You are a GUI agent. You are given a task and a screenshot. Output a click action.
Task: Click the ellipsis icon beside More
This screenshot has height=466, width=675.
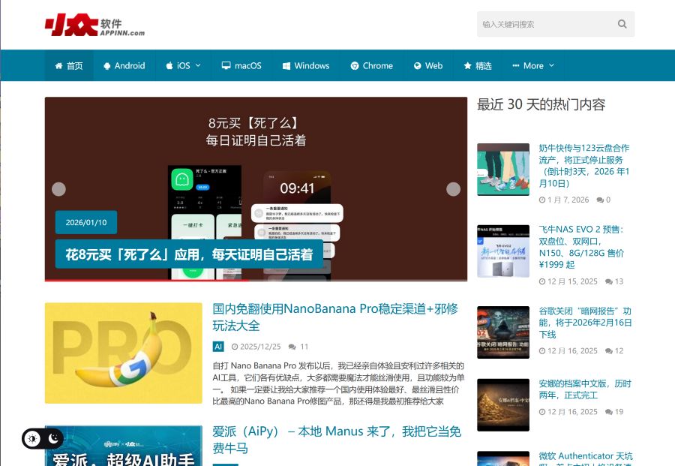point(516,66)
